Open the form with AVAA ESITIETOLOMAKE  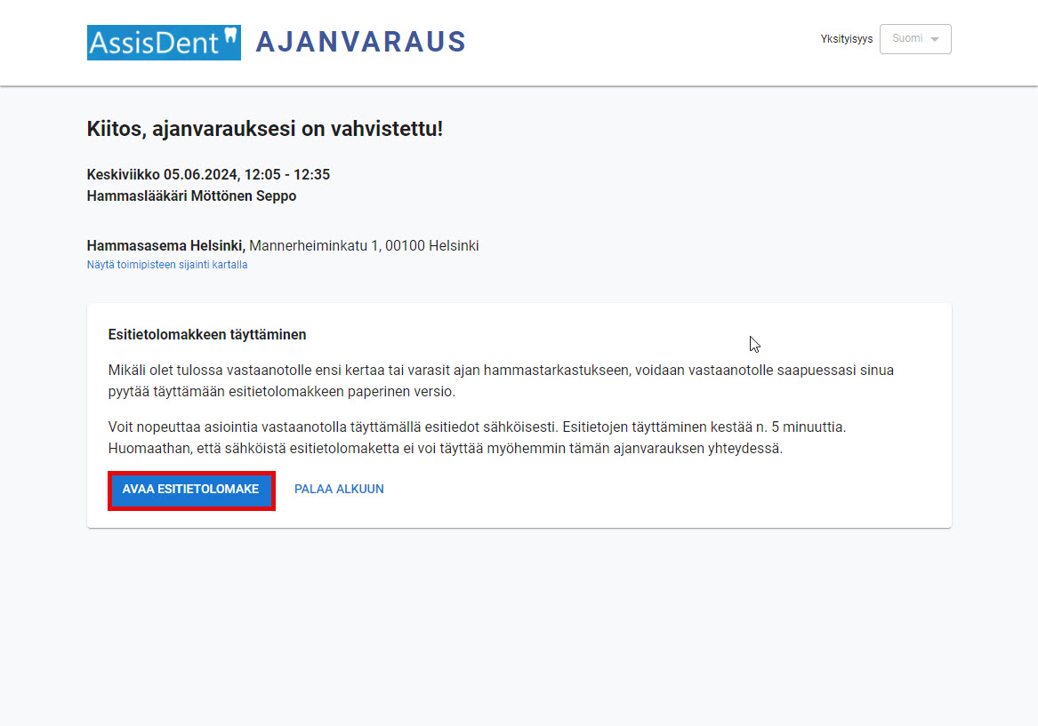[190, 490]
